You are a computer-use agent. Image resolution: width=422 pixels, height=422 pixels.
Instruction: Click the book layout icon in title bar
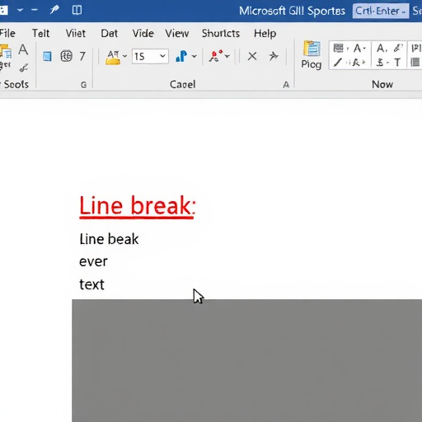[x=77, y=10]
